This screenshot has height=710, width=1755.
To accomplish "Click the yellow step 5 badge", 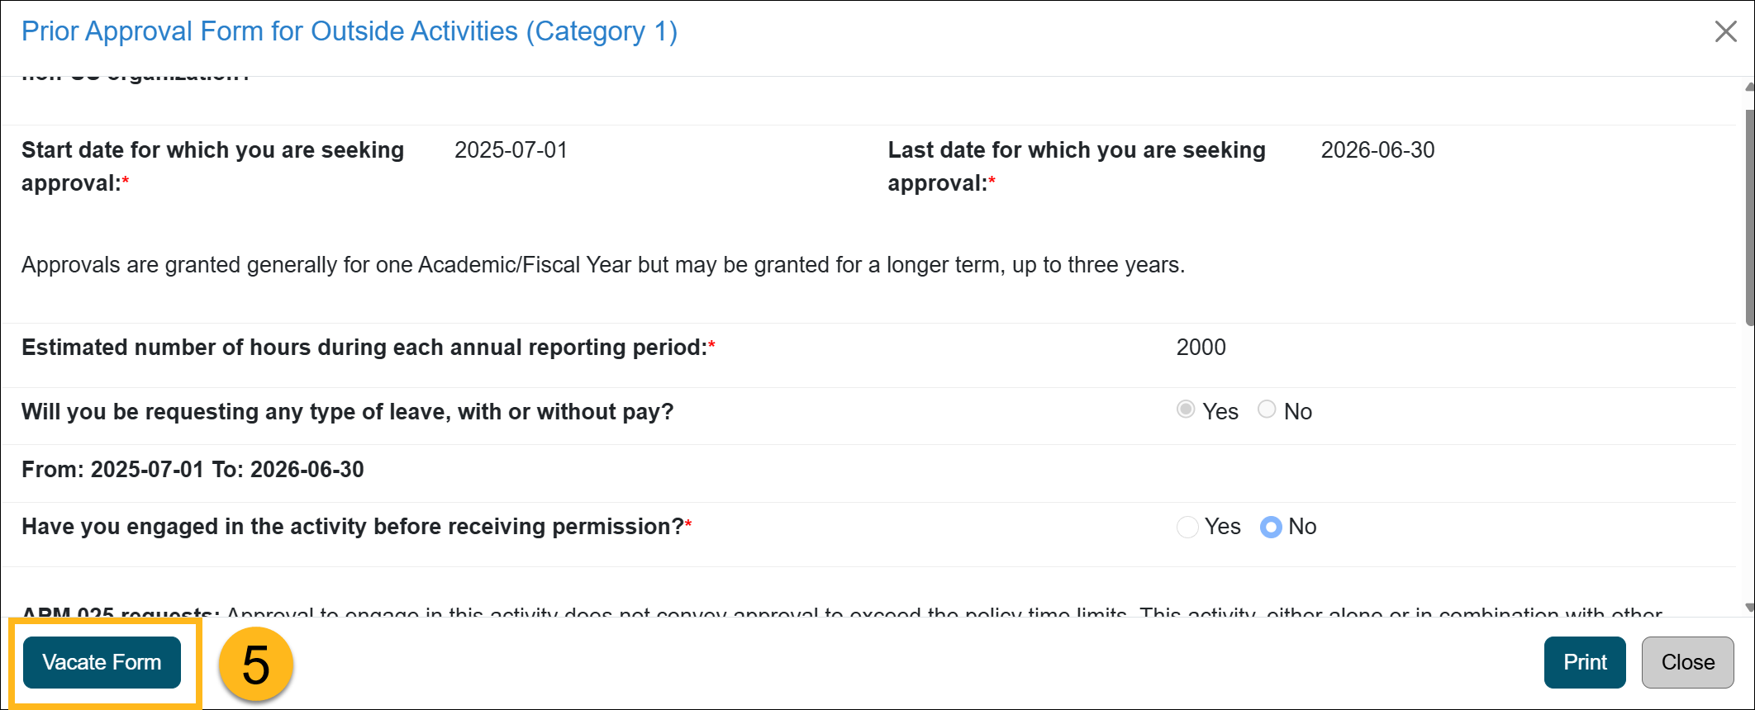I will click(256, 665).
